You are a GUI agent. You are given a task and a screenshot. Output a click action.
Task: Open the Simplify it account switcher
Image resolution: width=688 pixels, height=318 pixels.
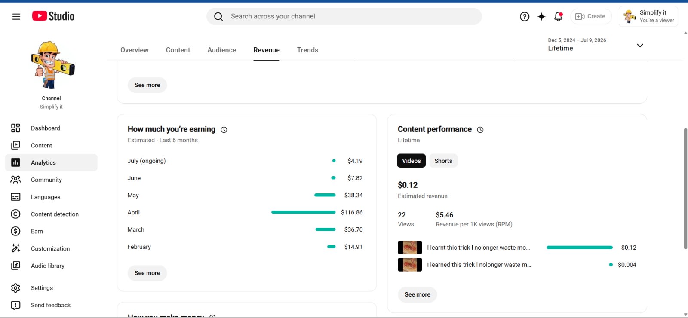tap(648, 17)
